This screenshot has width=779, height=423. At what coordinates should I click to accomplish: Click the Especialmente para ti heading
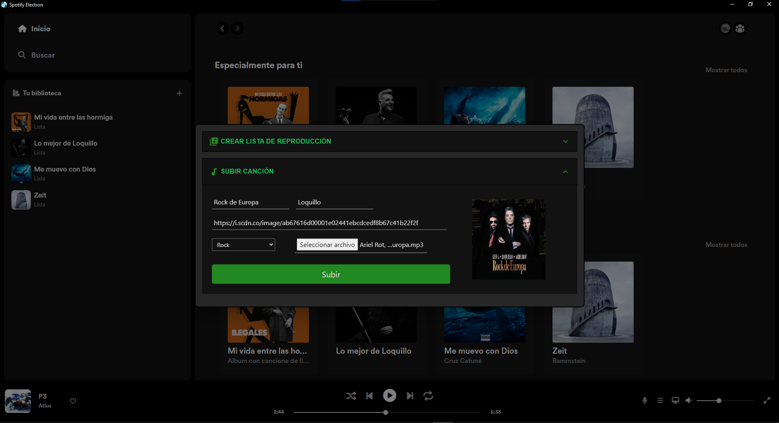click(259, 65)
